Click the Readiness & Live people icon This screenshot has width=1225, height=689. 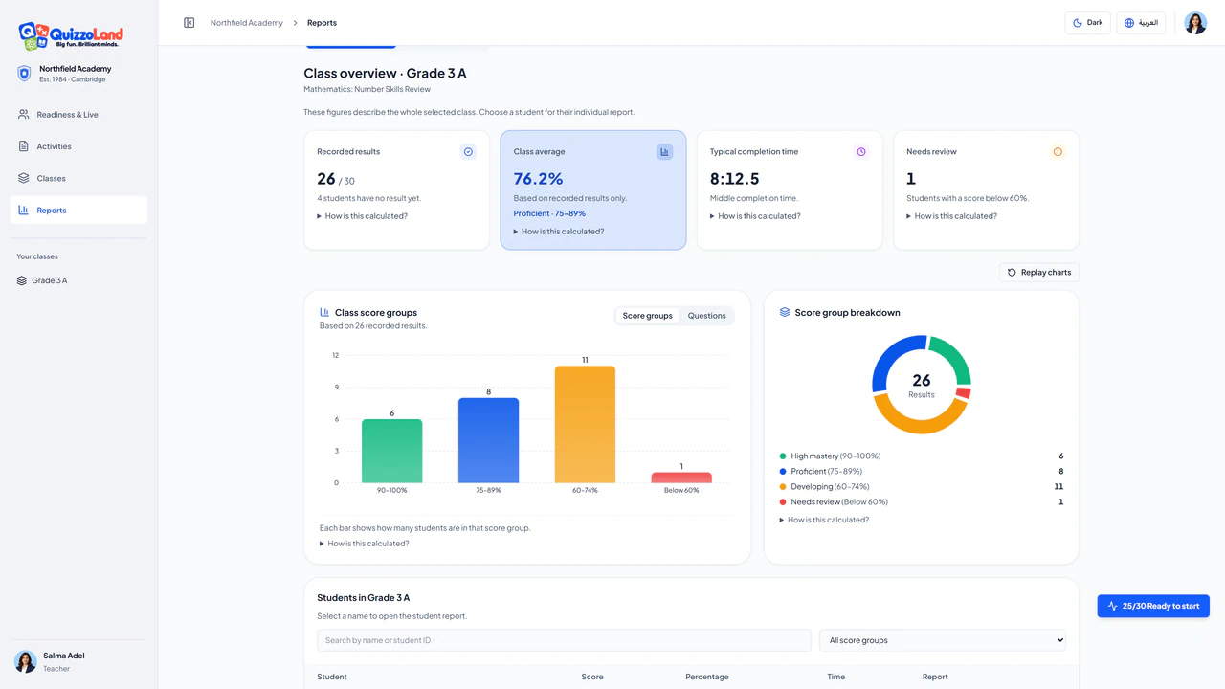[24, 115]
